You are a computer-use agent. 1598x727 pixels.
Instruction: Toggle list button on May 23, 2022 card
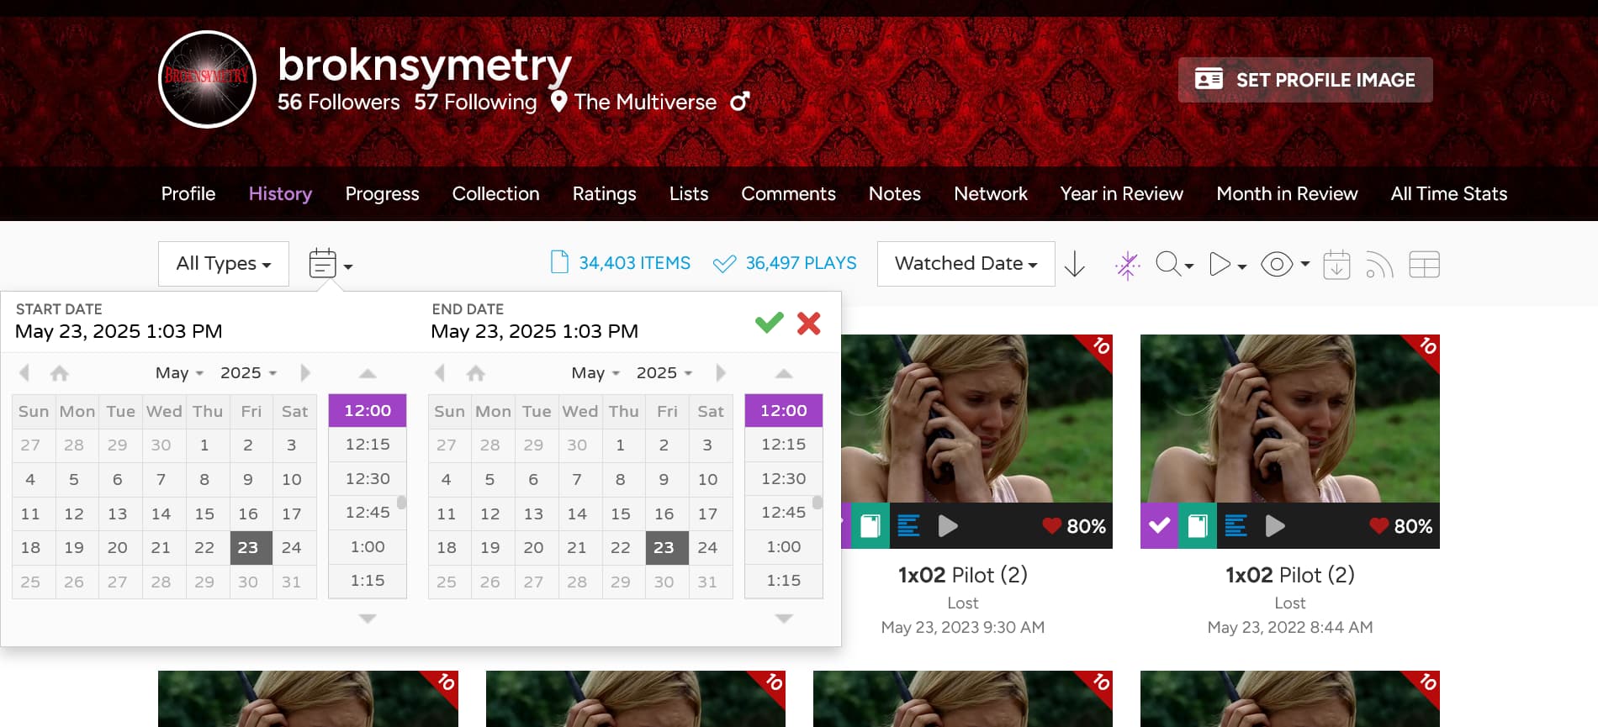coord(1235,526)
